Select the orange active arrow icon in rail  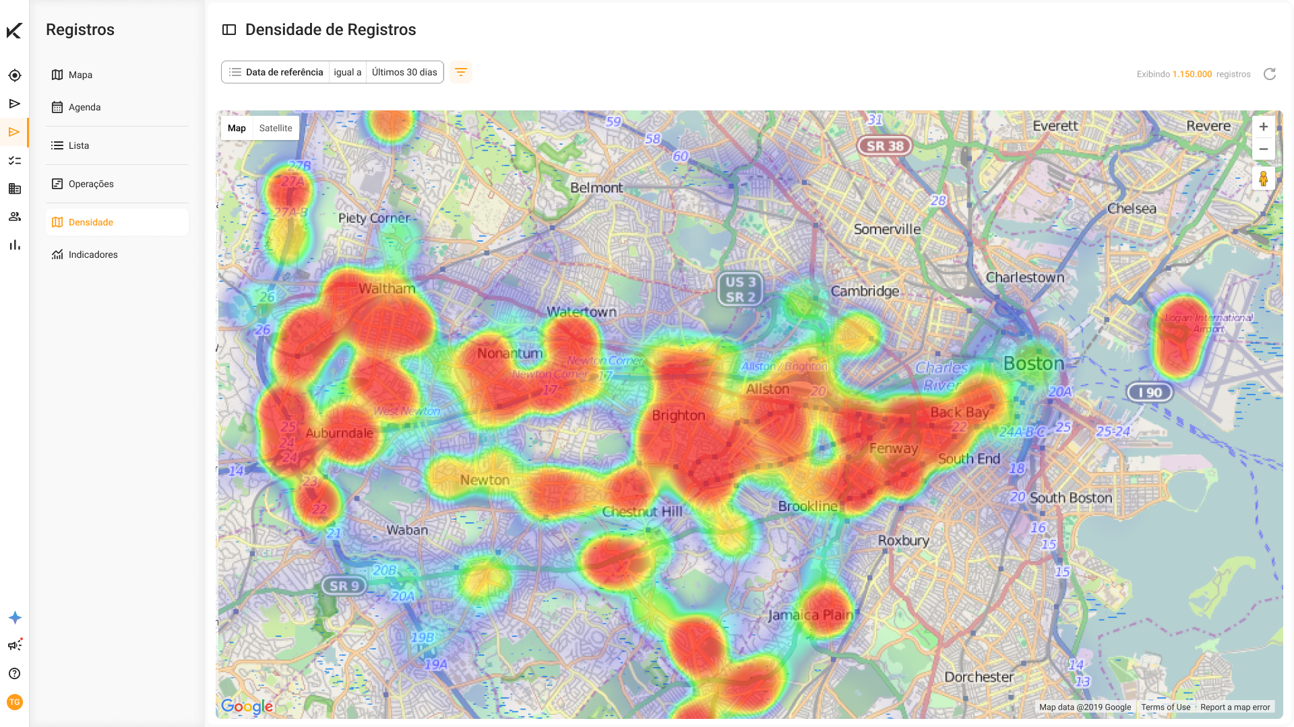(x=14, y=132)
